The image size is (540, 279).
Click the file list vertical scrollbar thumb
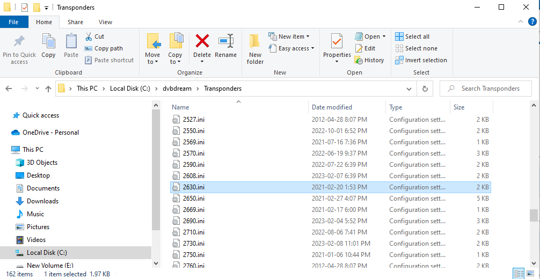point(534,215)
